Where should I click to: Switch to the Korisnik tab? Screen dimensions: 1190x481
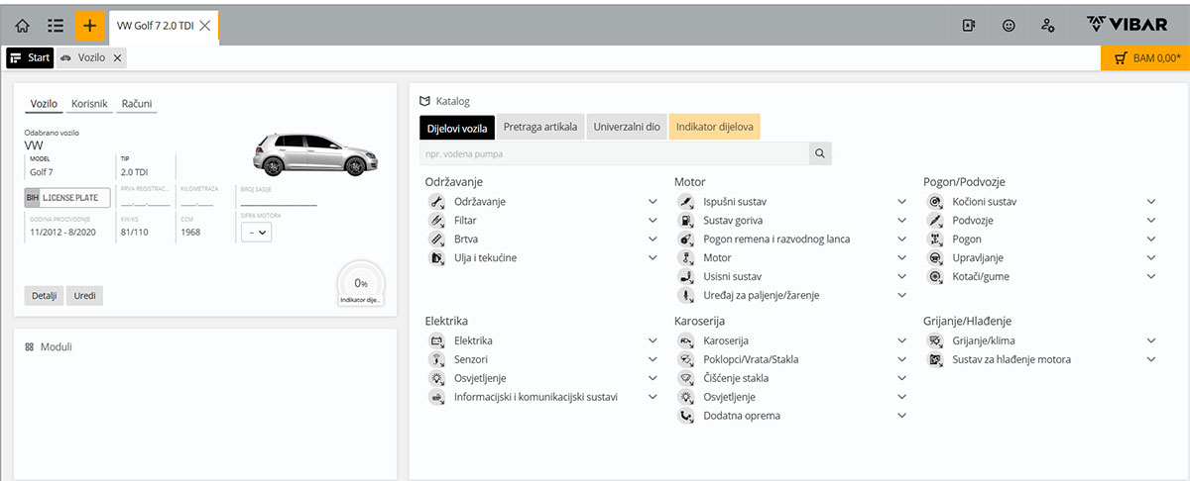(x=89, y=104)
